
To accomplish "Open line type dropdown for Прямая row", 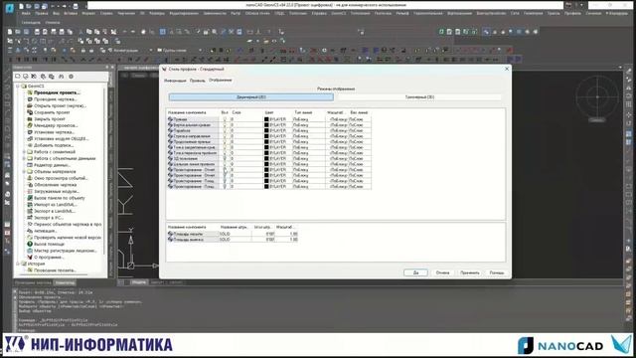I will tap(309, 119).
